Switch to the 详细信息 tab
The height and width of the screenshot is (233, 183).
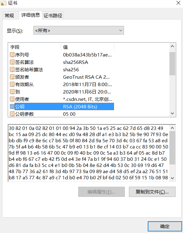tap(31, 15)
